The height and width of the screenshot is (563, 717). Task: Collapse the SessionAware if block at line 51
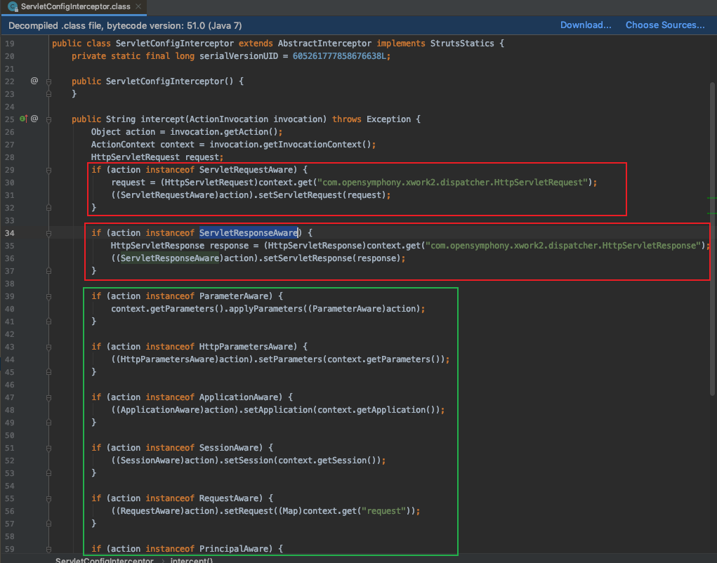tap(48, 448)
